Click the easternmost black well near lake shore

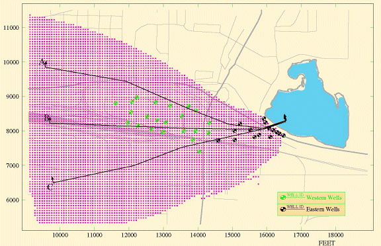click(x=283, y=136)
